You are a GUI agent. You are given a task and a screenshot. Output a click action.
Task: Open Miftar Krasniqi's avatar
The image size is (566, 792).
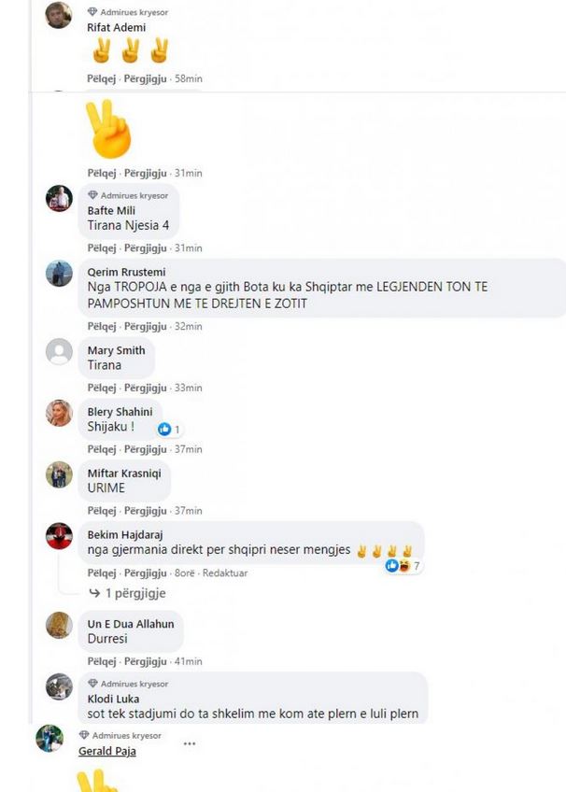point(59,474)
